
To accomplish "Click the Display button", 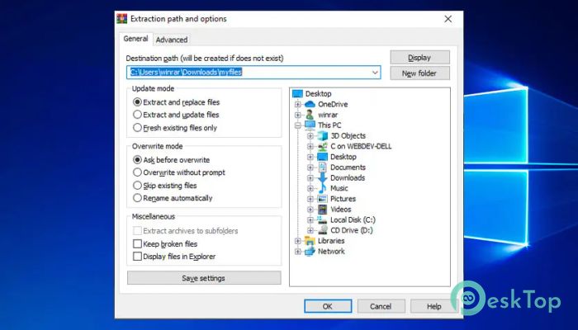I will [419, 58].
